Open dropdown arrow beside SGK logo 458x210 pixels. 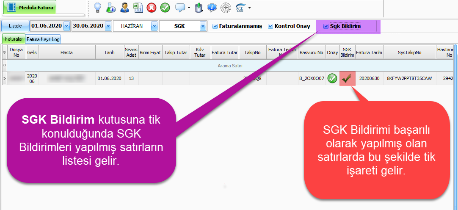pos(249,8)
